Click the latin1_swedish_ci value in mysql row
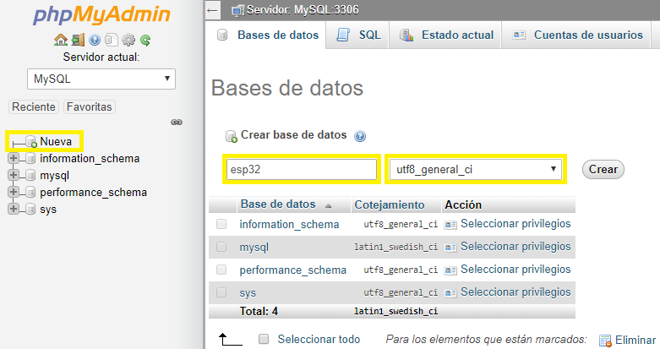 395,247
